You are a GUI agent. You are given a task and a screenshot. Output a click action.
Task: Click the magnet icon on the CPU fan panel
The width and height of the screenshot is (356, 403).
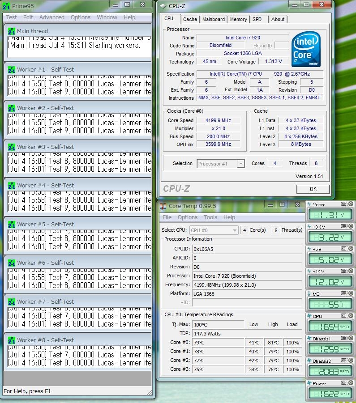(x=344, y=316)
